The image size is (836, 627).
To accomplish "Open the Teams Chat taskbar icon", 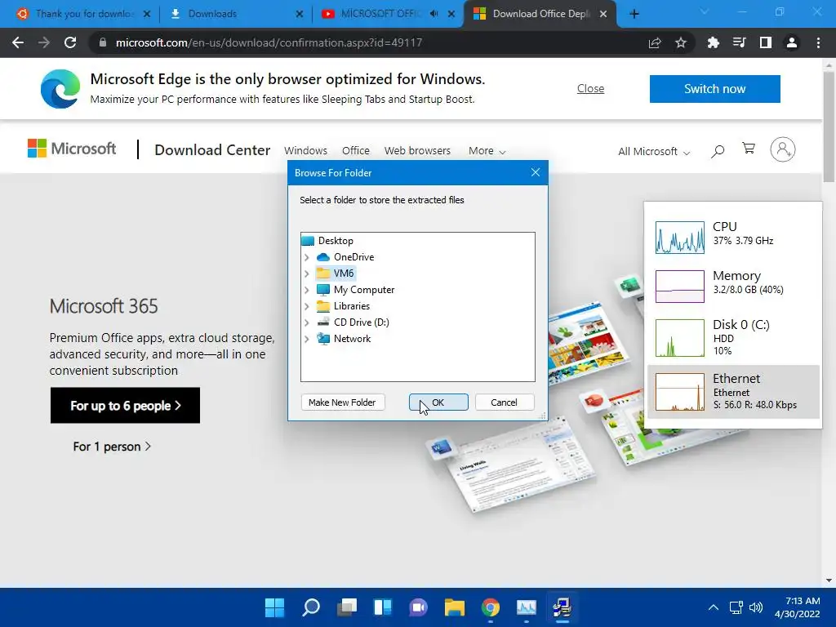I will [x=419, y=607].
